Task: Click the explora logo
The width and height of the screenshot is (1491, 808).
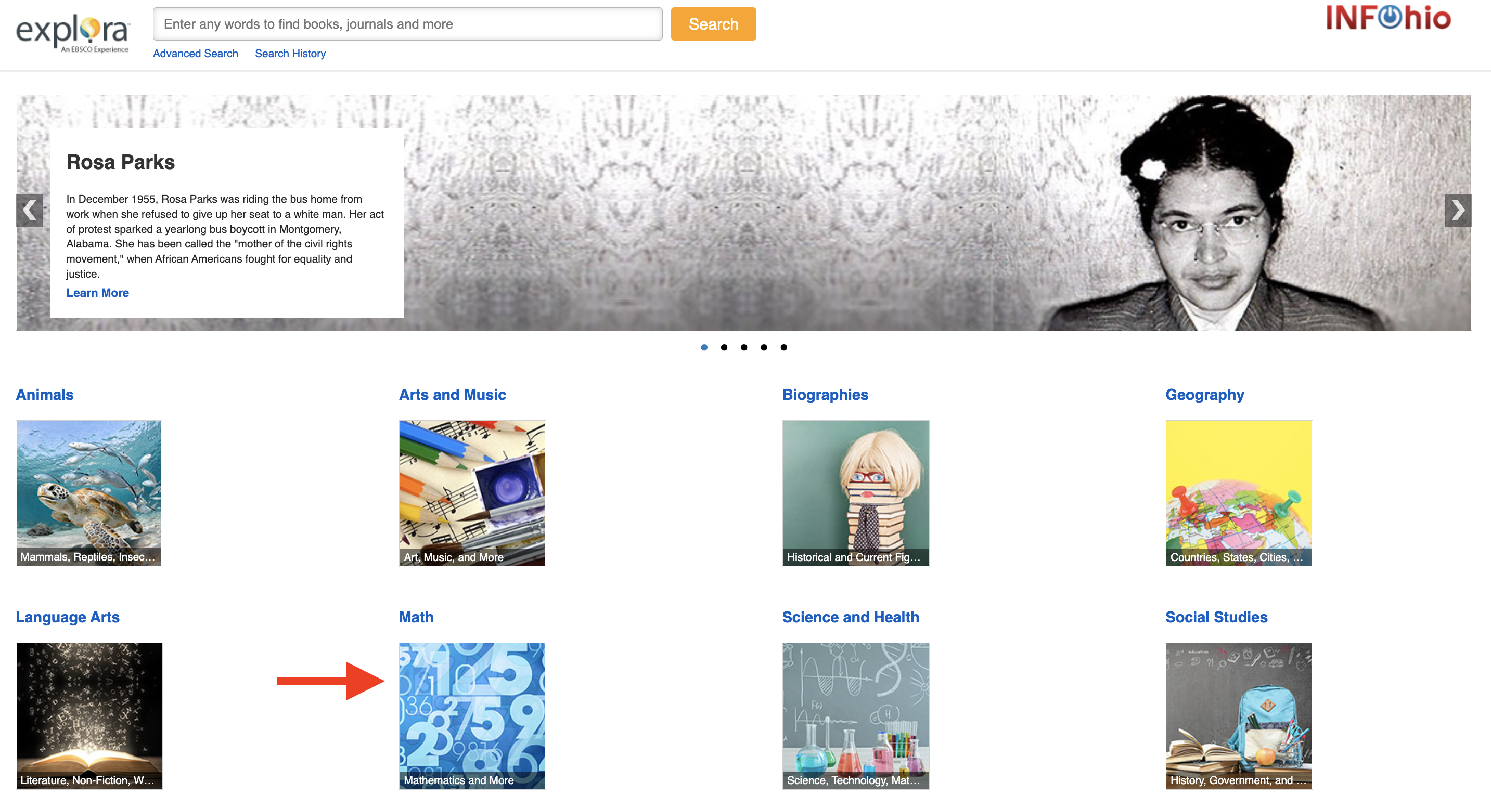Action: click(x=73, y=33)
